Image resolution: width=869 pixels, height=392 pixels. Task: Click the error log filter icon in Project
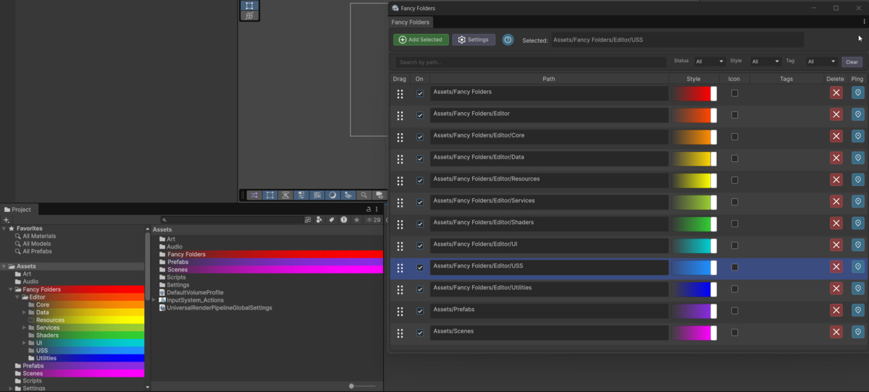pyautogui.click(x=344, y=220)
